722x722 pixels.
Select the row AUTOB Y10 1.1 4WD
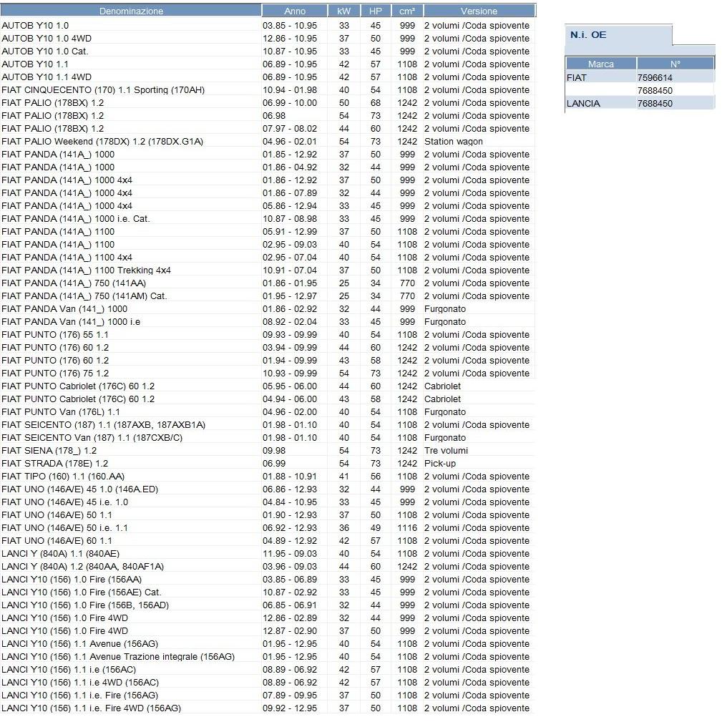pyautogui.click(x=268, y=77)
